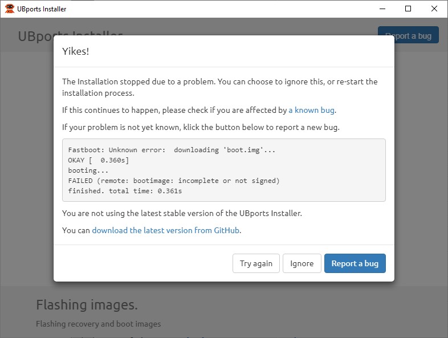This screenshot has width=448, height=338.
Task: Click 'You are not using the latest stable version' text
Action: pyautogui.click(x=182, y=213)
